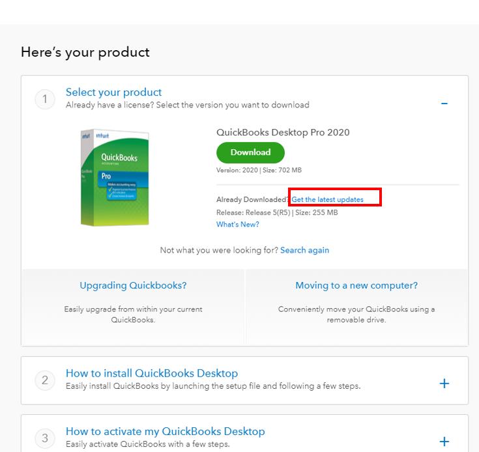This screenshot has height=452, width=479.
Task: Open the What's New? link
Action: (x=238, y=224)
